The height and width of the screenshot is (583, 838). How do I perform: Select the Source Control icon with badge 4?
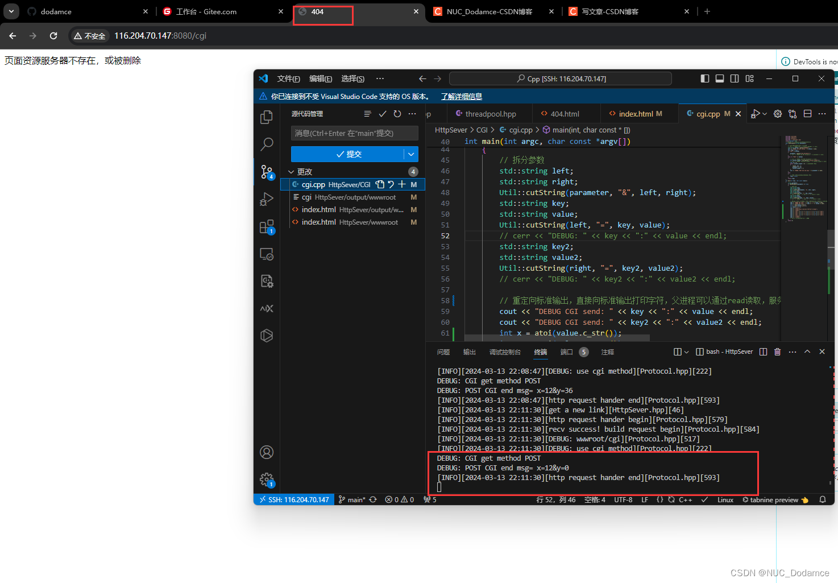267,172
